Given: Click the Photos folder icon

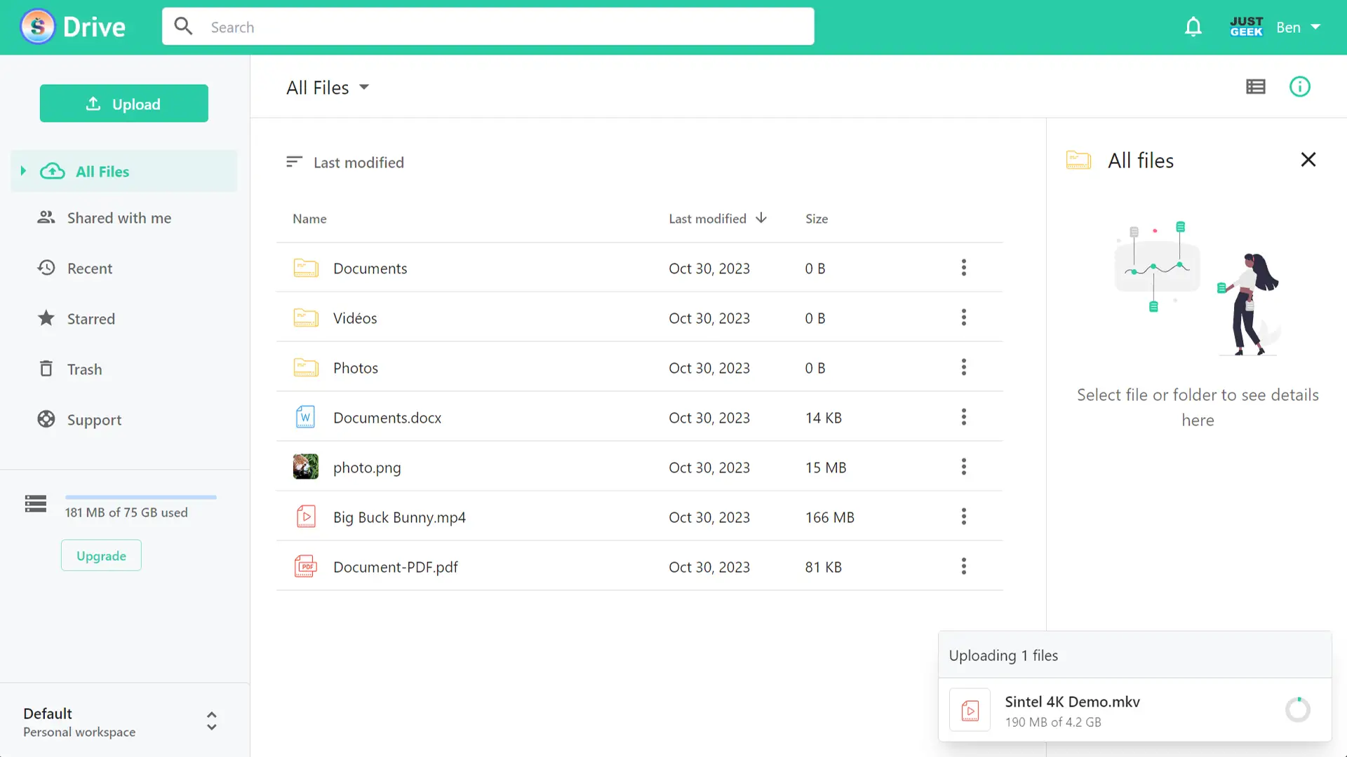Looking at the screenshot, I should (x=306, y=367).
